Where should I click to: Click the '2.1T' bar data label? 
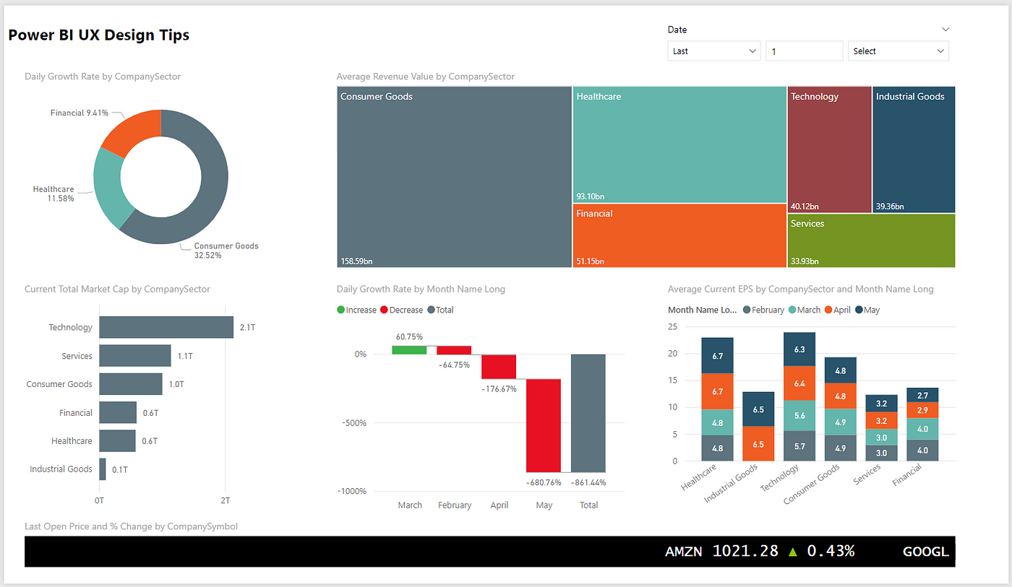(248, 328)
